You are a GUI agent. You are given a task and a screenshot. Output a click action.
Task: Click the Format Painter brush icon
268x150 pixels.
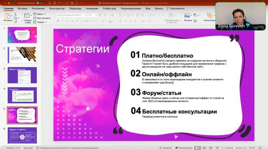15,22
